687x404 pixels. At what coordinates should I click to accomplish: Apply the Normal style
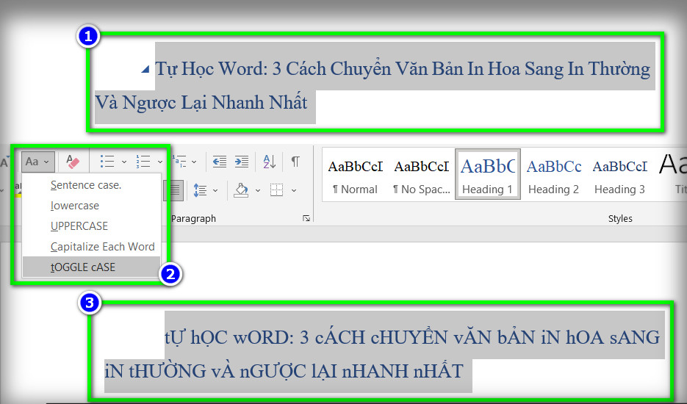coord(356,176)
